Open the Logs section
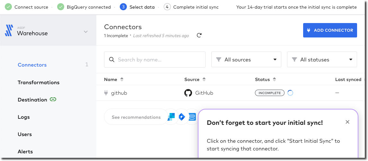Image resolution: width=368 pixels, height=161 pixels. point(24,117)
